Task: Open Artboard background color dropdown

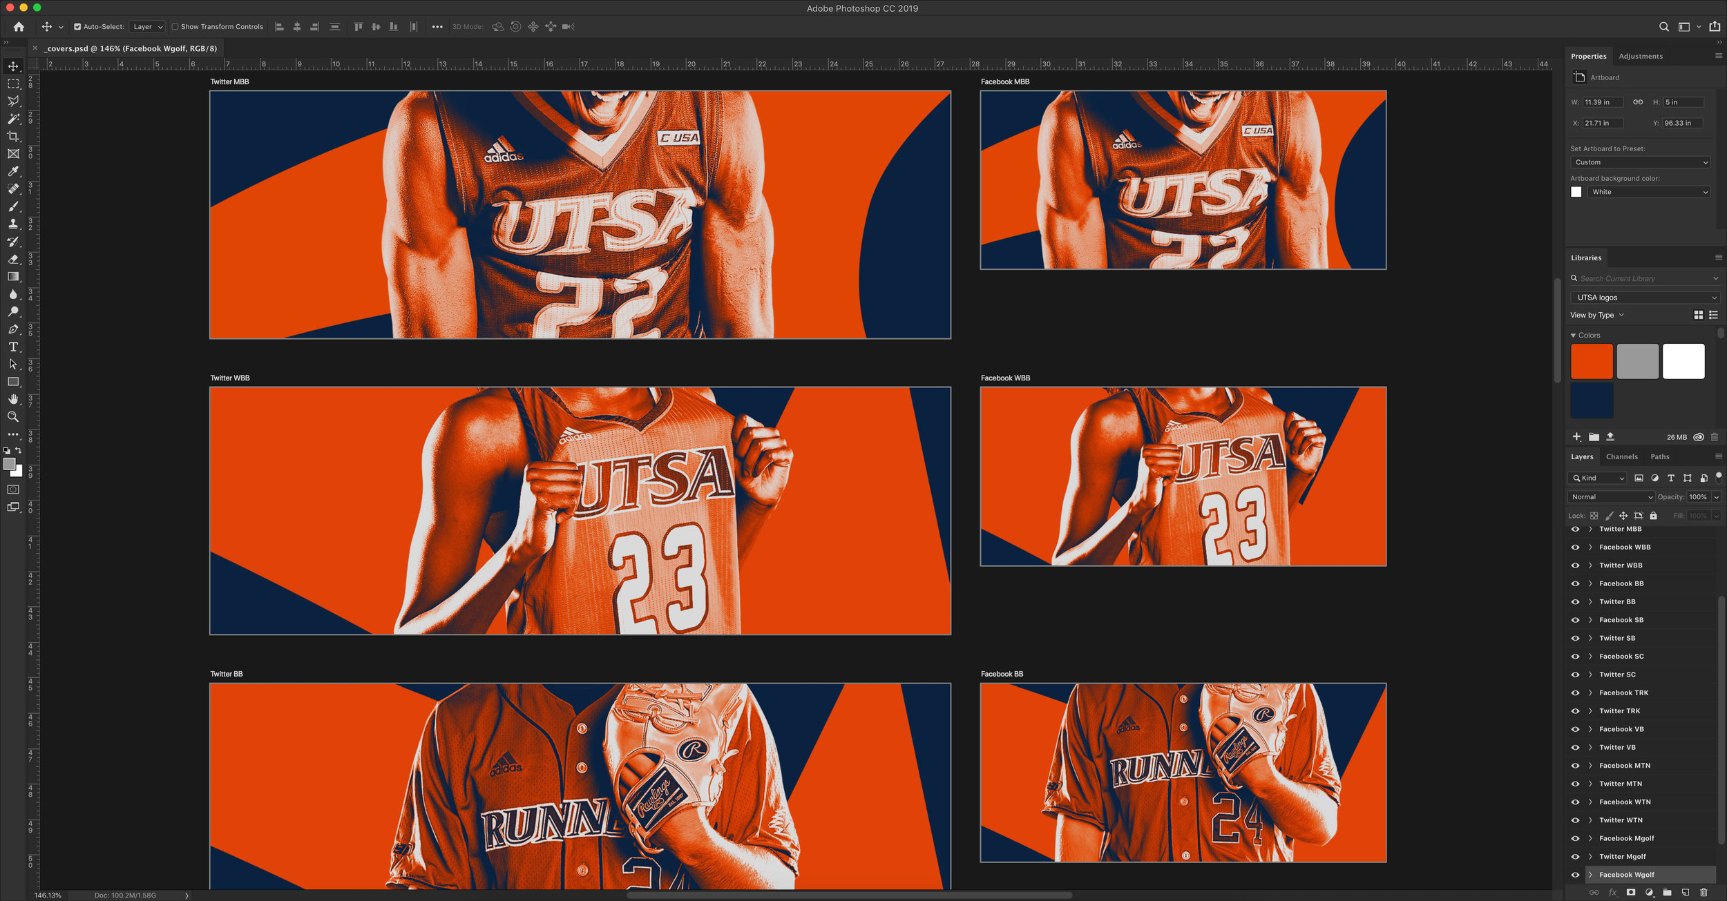Action: 1648,192
